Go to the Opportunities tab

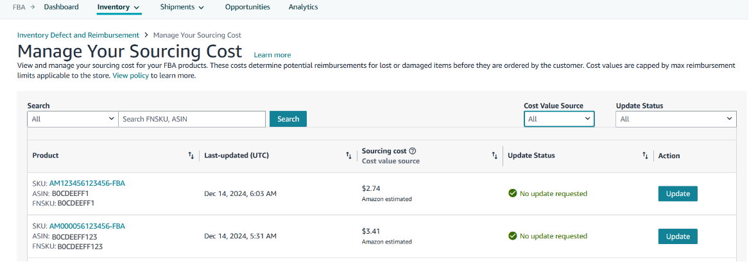247,7
